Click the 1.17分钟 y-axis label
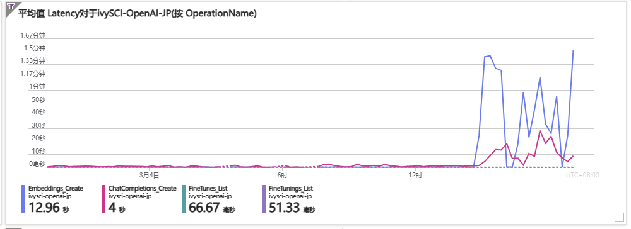The image size is (631, 229). click(33, 74)
